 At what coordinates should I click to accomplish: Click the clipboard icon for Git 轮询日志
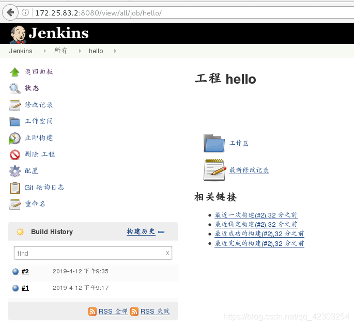(x=15, y=188)
